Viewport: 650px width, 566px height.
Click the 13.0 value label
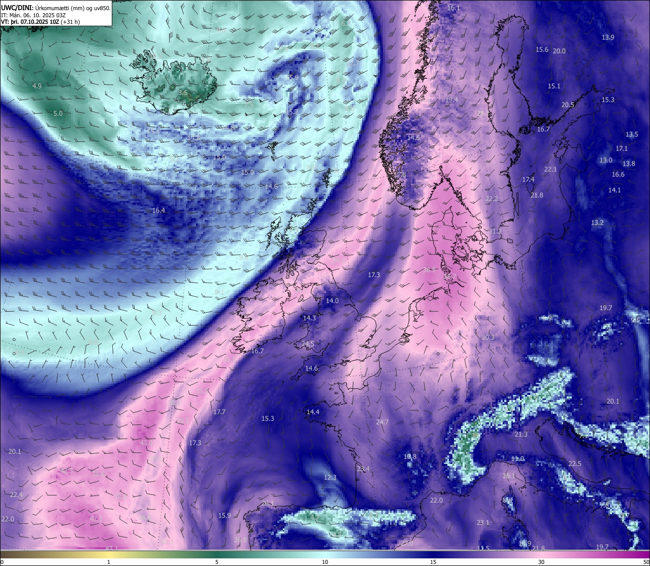tap(606, 160)
